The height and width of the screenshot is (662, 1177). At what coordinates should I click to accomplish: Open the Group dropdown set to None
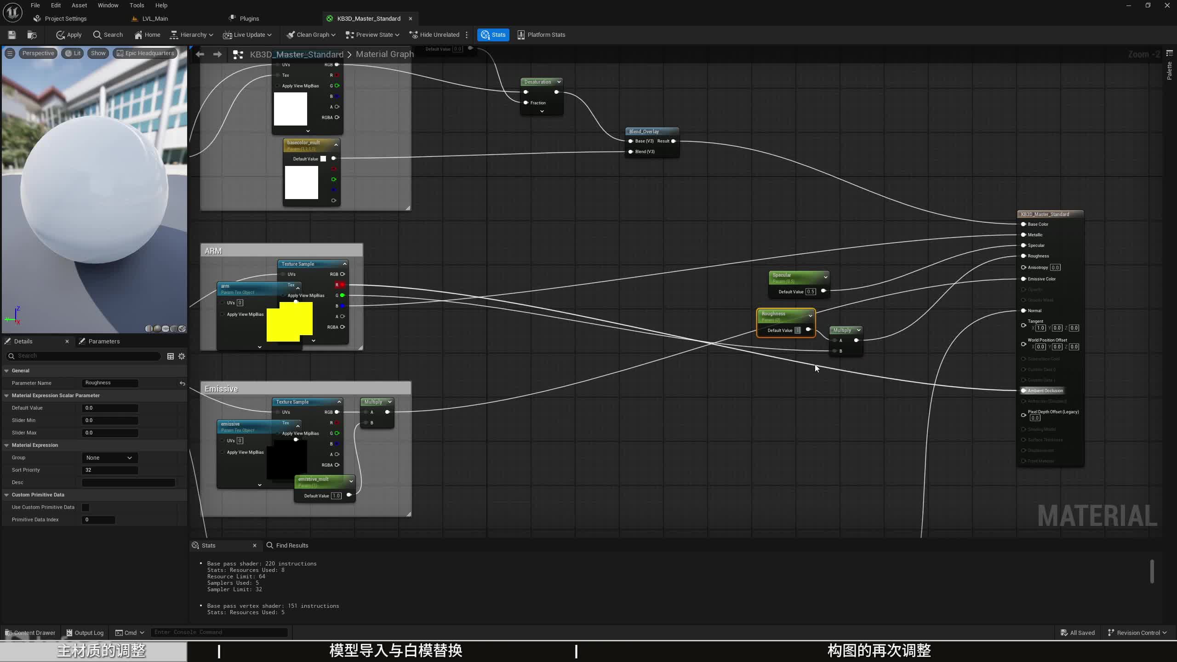click(x=109, y=458)
